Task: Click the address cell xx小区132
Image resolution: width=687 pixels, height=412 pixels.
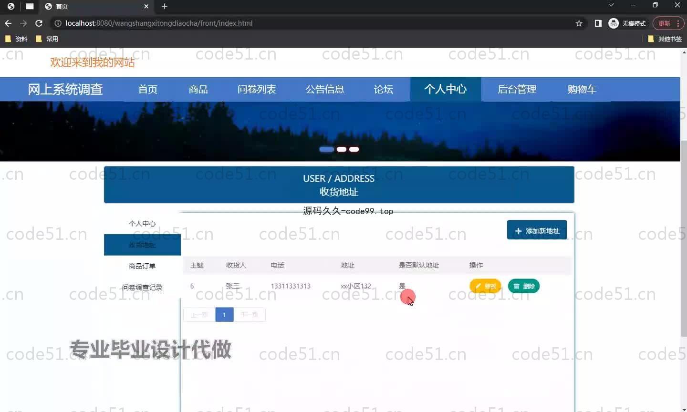Action: click(356, 286)
